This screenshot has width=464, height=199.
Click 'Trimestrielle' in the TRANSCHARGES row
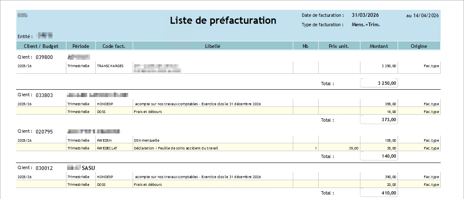78,66
